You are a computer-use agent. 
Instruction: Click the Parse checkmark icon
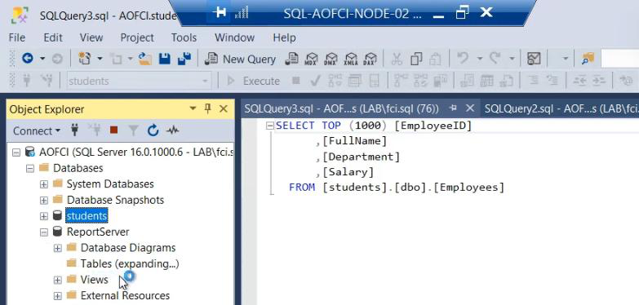(x=315, y=81)
